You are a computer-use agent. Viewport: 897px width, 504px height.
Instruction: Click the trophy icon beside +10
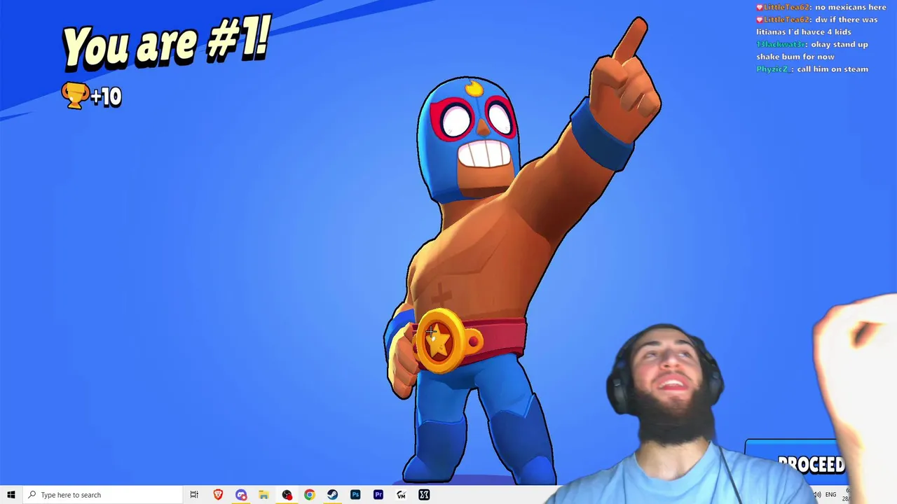[x=75, y=95]
